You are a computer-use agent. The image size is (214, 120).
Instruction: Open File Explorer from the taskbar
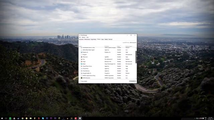30,118
